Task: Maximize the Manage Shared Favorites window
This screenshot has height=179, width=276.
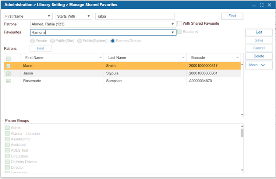Action: coord(262,5)
